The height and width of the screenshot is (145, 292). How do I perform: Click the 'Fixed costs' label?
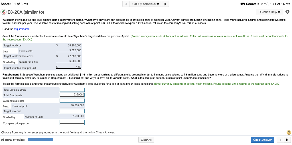[25, 51]
